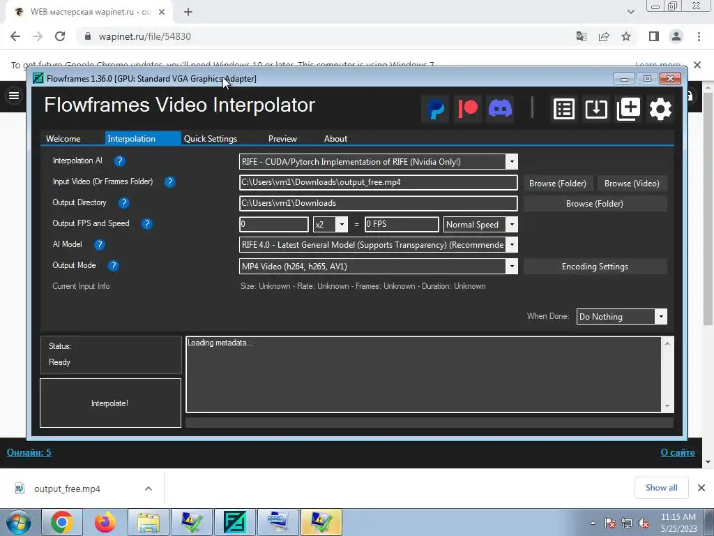Image resolution: width=714 pixels, height=536 pixels.
Task: Show help for Output Directory
Action: pos(124,203)
